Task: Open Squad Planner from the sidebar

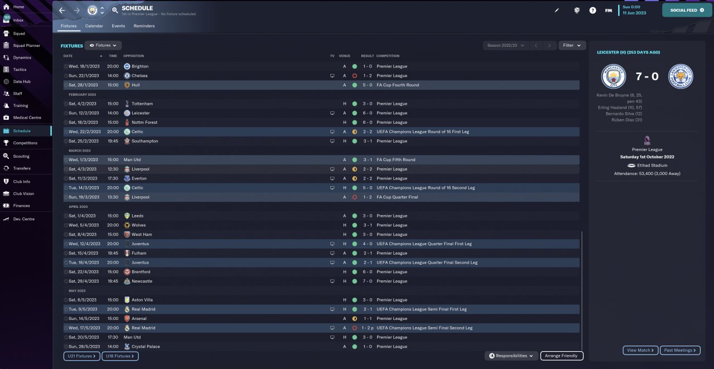Action: pyautogui.click(x=26, y=46)
